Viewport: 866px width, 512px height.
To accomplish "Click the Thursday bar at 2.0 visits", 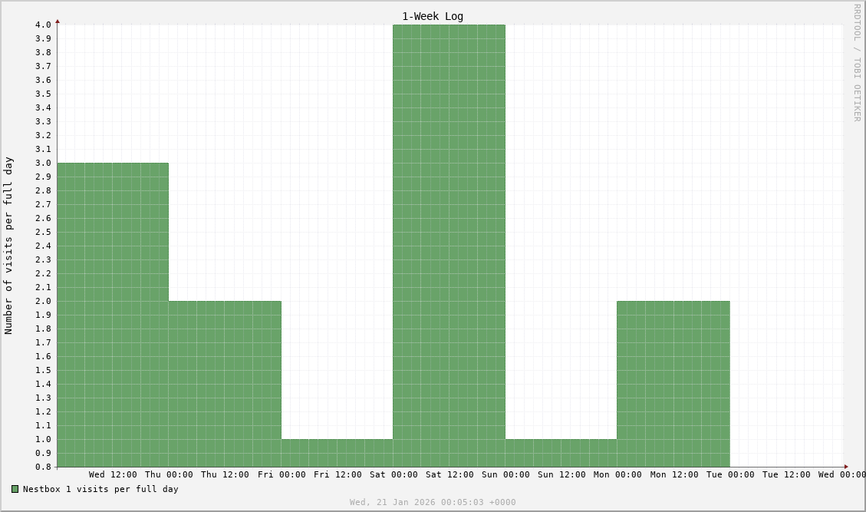I will (x=225, y=384).
